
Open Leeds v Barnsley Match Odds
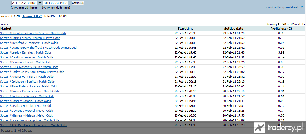[26, 53]
